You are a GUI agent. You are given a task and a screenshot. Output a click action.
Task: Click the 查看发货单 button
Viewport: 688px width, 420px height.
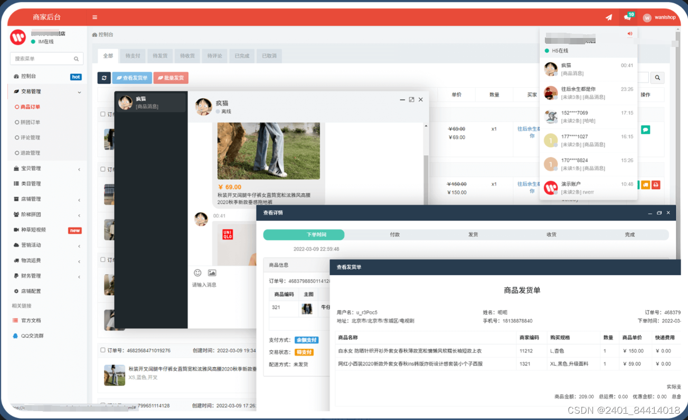coord(132,78)
